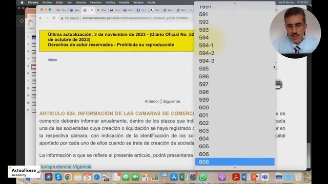328x184 pixels.
Task: Switch to the Facebook tab
Action: [x=141, y=10]
